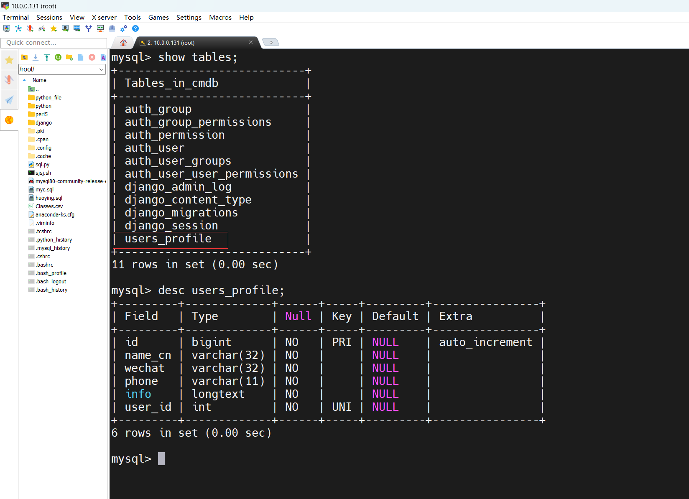The image size is (689, 499).
Task: Click the Split terminals icon
Action: [77, 28]
